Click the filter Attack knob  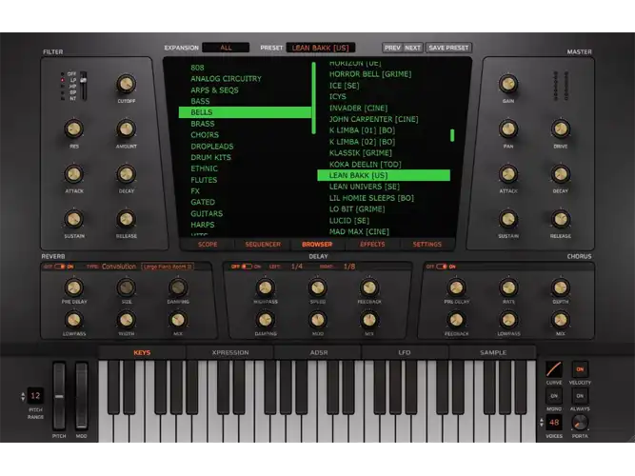click(73, 174)
